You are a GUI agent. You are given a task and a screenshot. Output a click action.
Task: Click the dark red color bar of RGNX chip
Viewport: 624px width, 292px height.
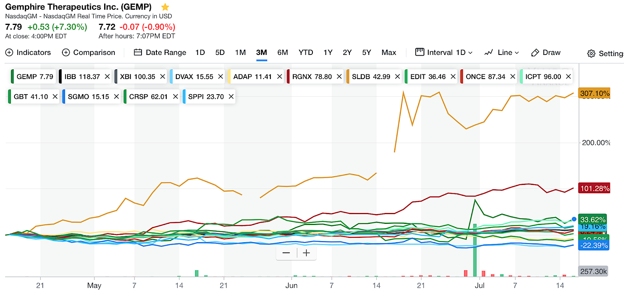click(x=288, y=77)
